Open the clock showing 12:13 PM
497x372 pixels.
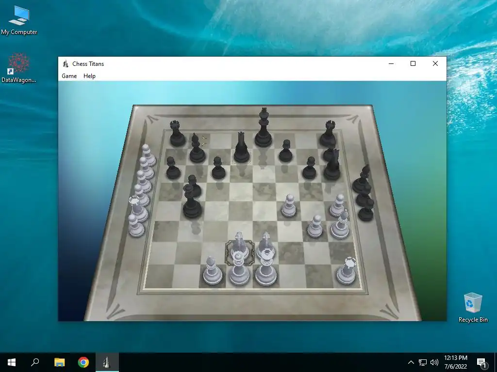455,362
